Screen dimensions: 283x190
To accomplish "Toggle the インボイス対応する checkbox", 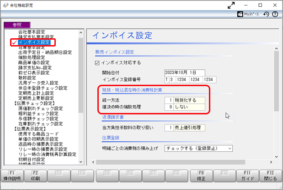I will click(x=97, y=63).
